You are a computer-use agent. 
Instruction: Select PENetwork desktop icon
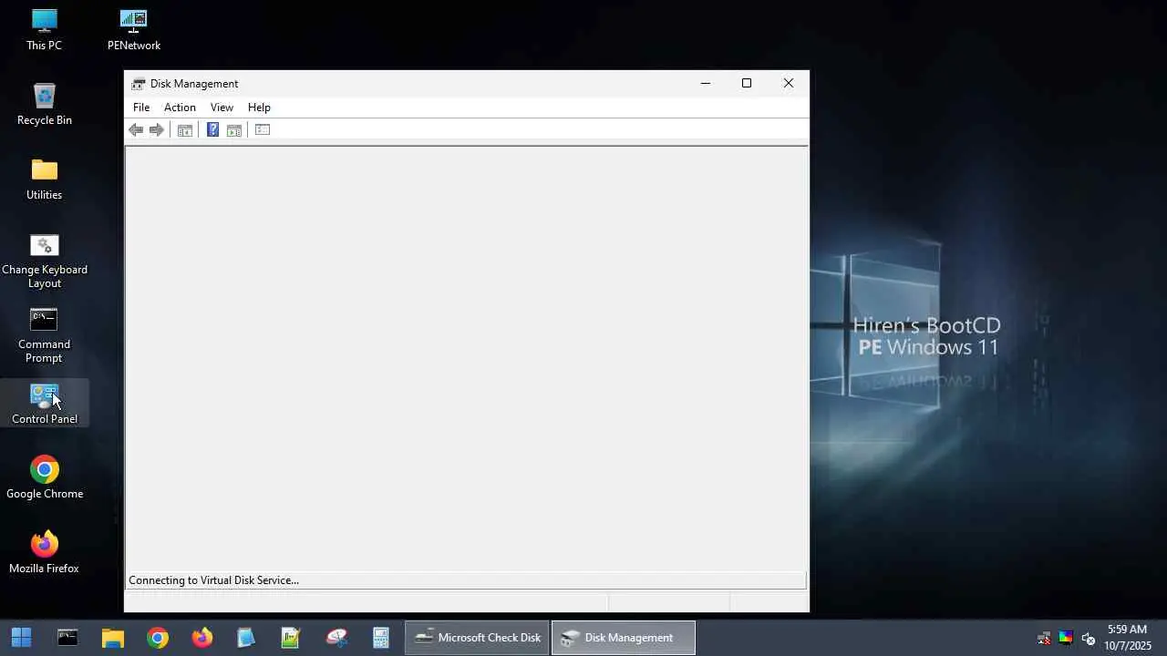click(134, 30)
